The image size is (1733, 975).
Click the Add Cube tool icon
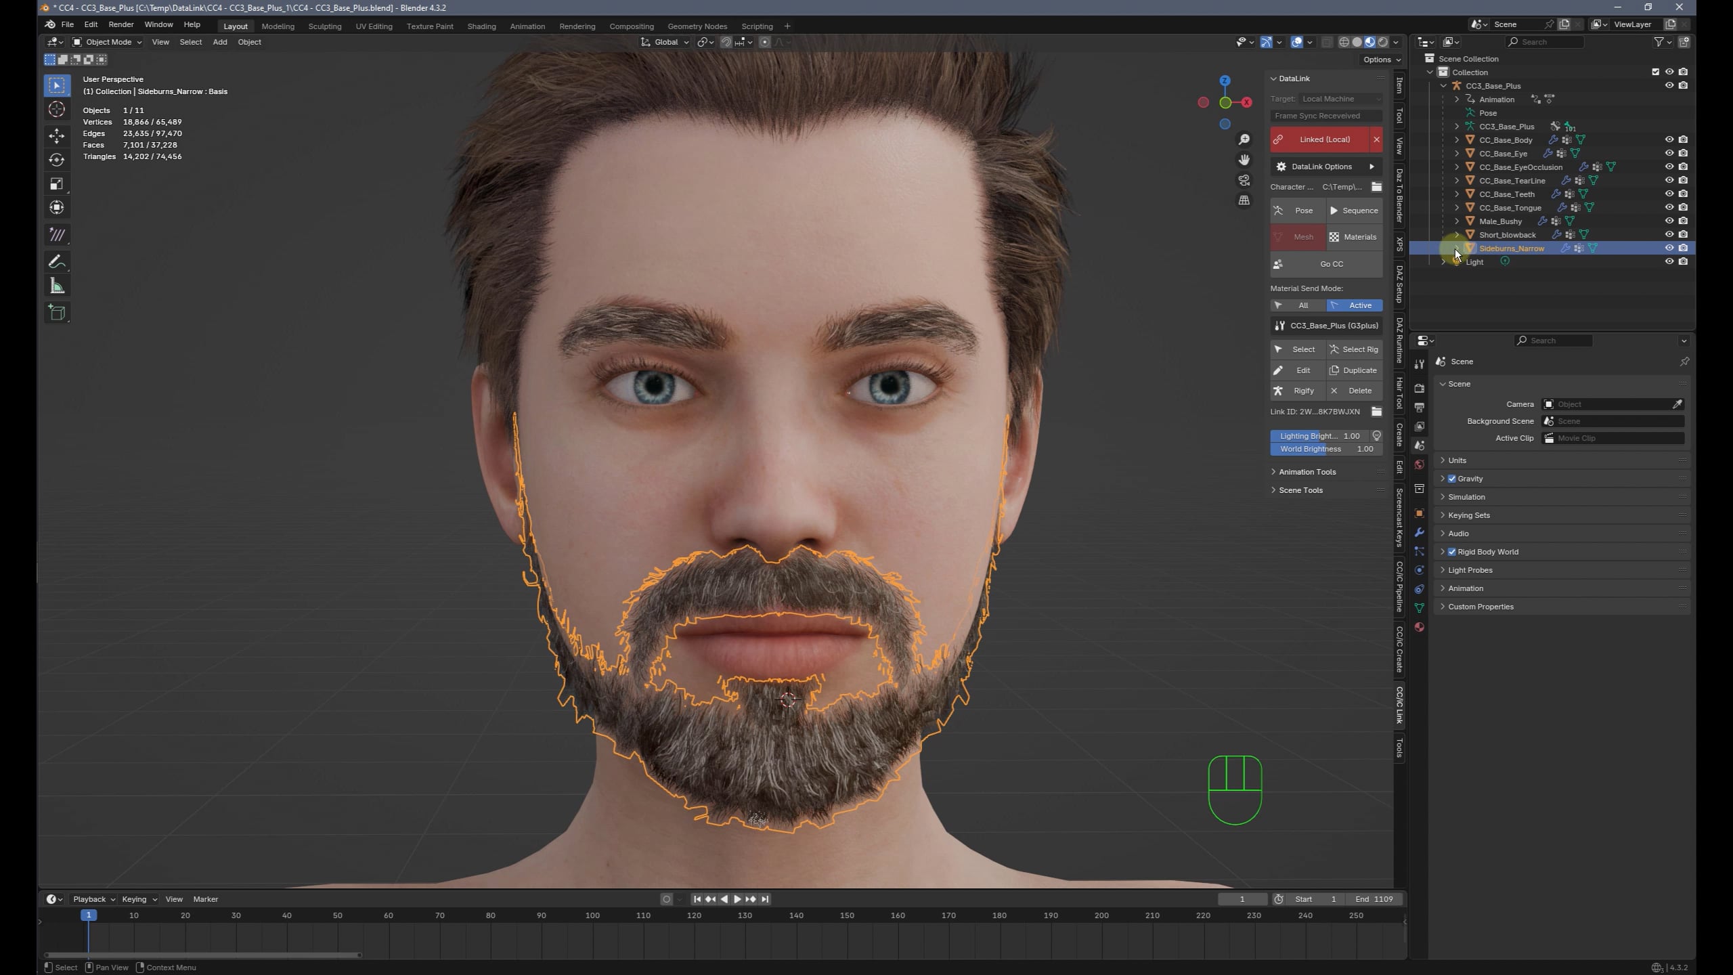click(x=57, y=312)
